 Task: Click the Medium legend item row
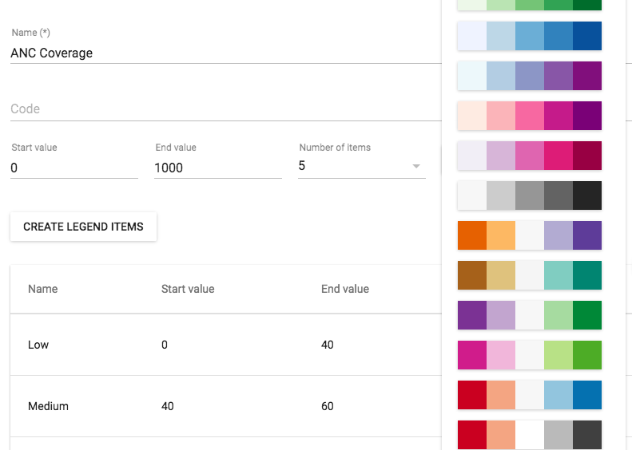click(224, 406)
